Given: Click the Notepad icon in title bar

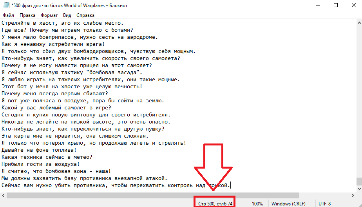Looking at the screenshot, I should (6, 5).
